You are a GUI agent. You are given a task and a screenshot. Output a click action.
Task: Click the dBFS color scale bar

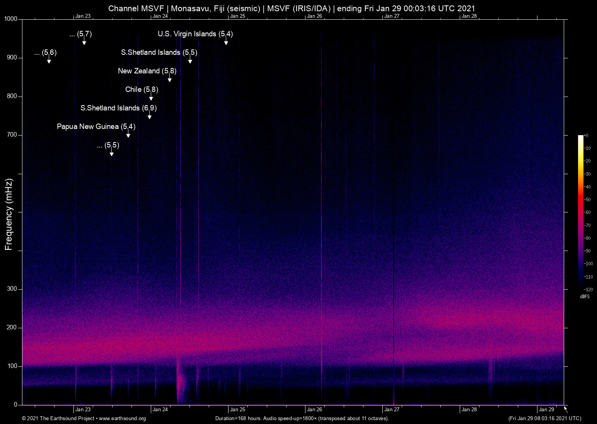click(x=580, y=212)
